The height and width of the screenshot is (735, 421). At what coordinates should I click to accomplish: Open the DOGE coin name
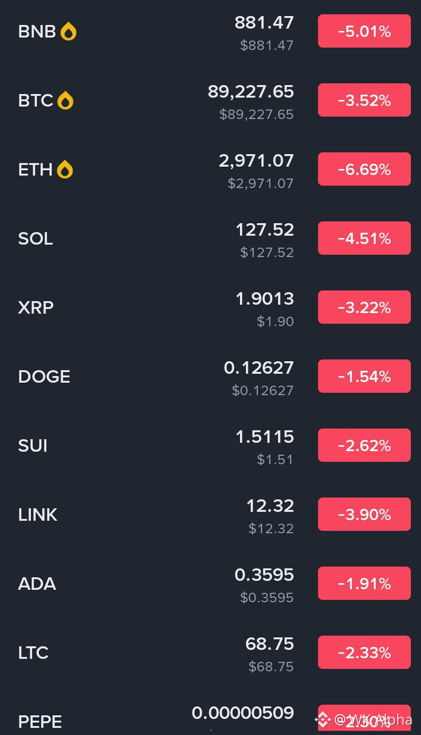(x=44, y=377)
